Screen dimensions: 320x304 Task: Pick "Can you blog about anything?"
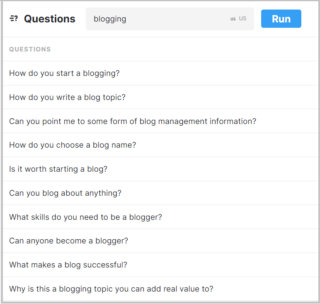tap(65, 193)
